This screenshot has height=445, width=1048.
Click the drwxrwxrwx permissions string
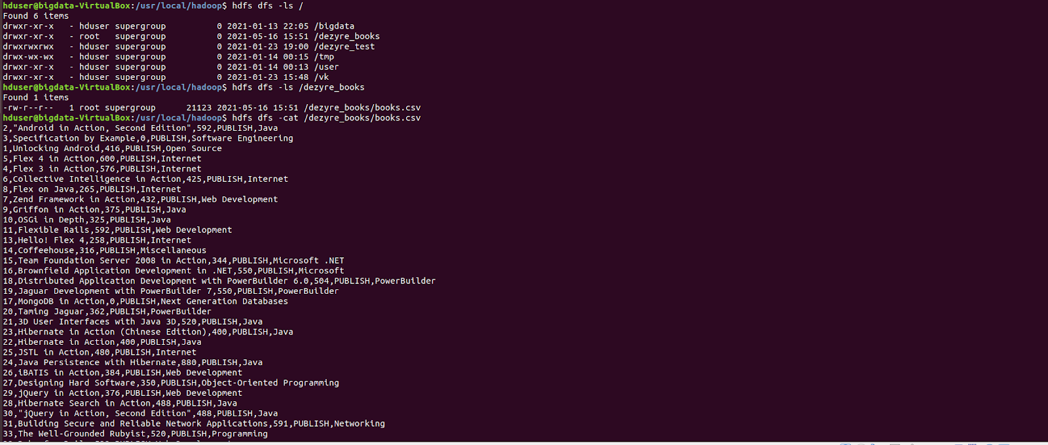(28, 46)
